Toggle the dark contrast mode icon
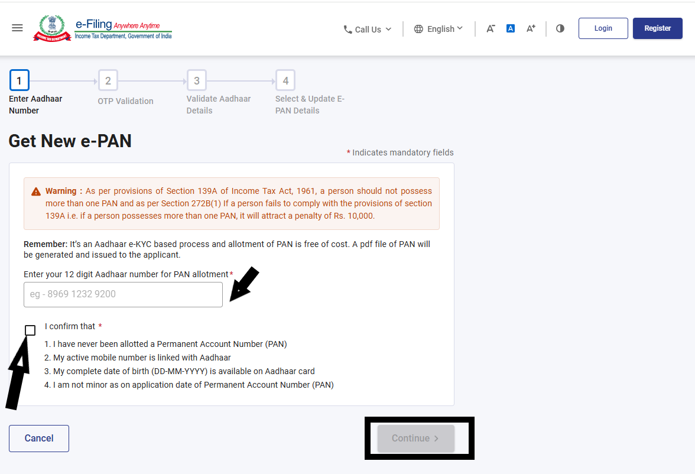Image resolution: width=695 pixels, height=474 pixels. click(x=560, y=28)
